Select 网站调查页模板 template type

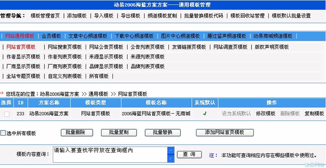pos(231,47)
